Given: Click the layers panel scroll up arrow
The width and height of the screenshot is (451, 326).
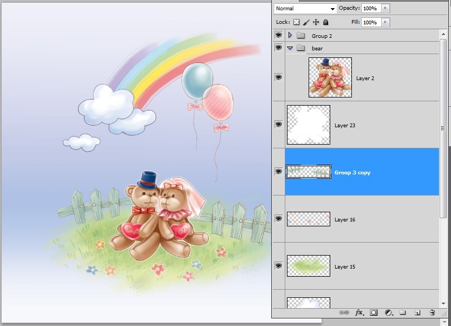Looking at the screenshot, I should (443, 34).
